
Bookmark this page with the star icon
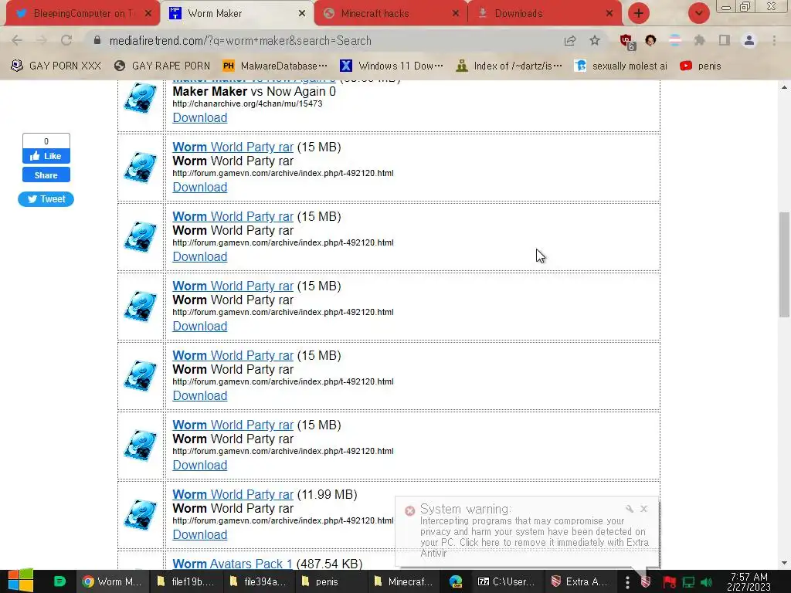coord(595,40)
